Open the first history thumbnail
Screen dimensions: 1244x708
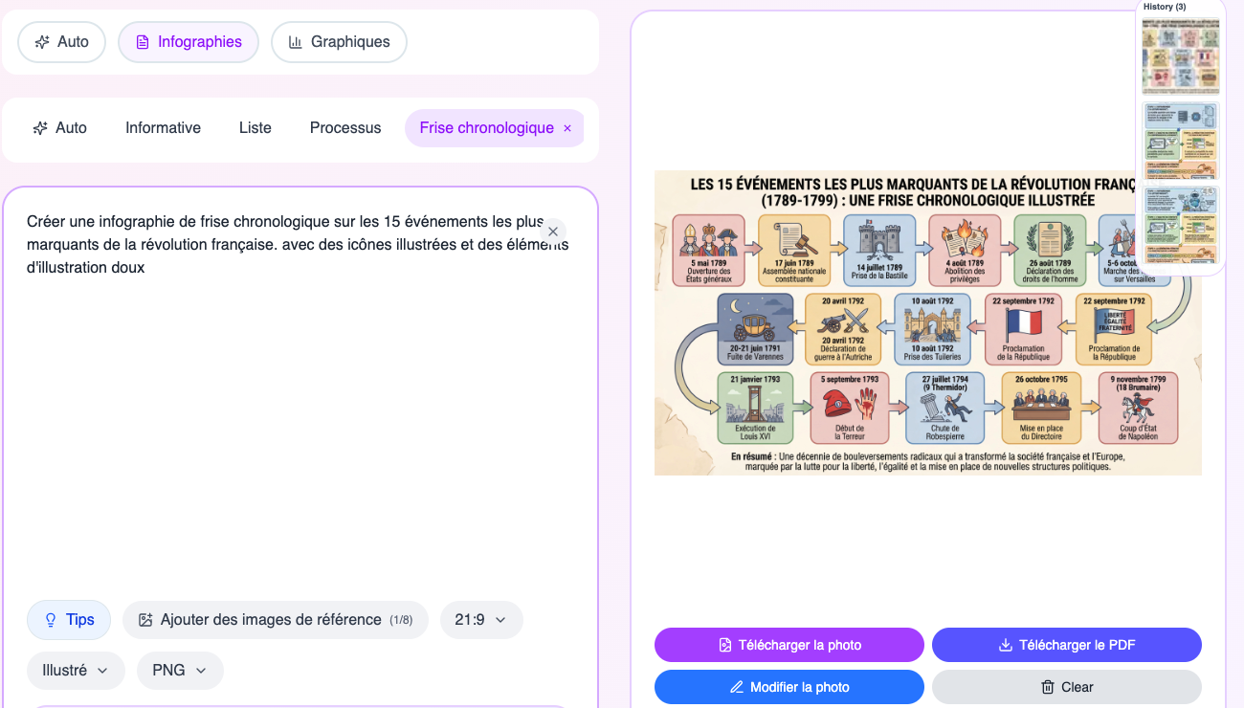pos(1181,55)
